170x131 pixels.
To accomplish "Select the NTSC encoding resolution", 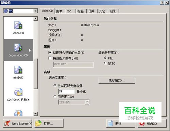I will point(105,63).
